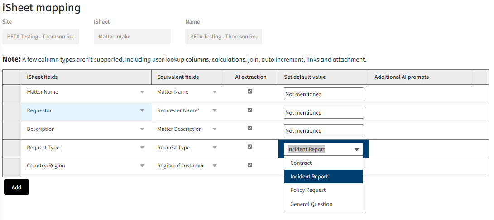Screen dimensions: 494x220
Task: Expand the Requestor iSheet field dropdown
Action: click(x=142, y=110)
